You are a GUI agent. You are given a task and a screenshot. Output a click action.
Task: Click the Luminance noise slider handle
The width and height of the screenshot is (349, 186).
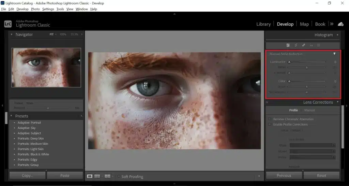[289, 62]
